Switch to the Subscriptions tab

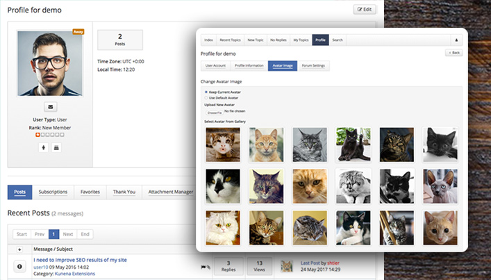(x=53, y=192)
